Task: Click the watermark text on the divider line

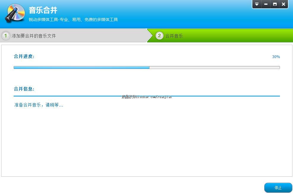Action: 146,96
